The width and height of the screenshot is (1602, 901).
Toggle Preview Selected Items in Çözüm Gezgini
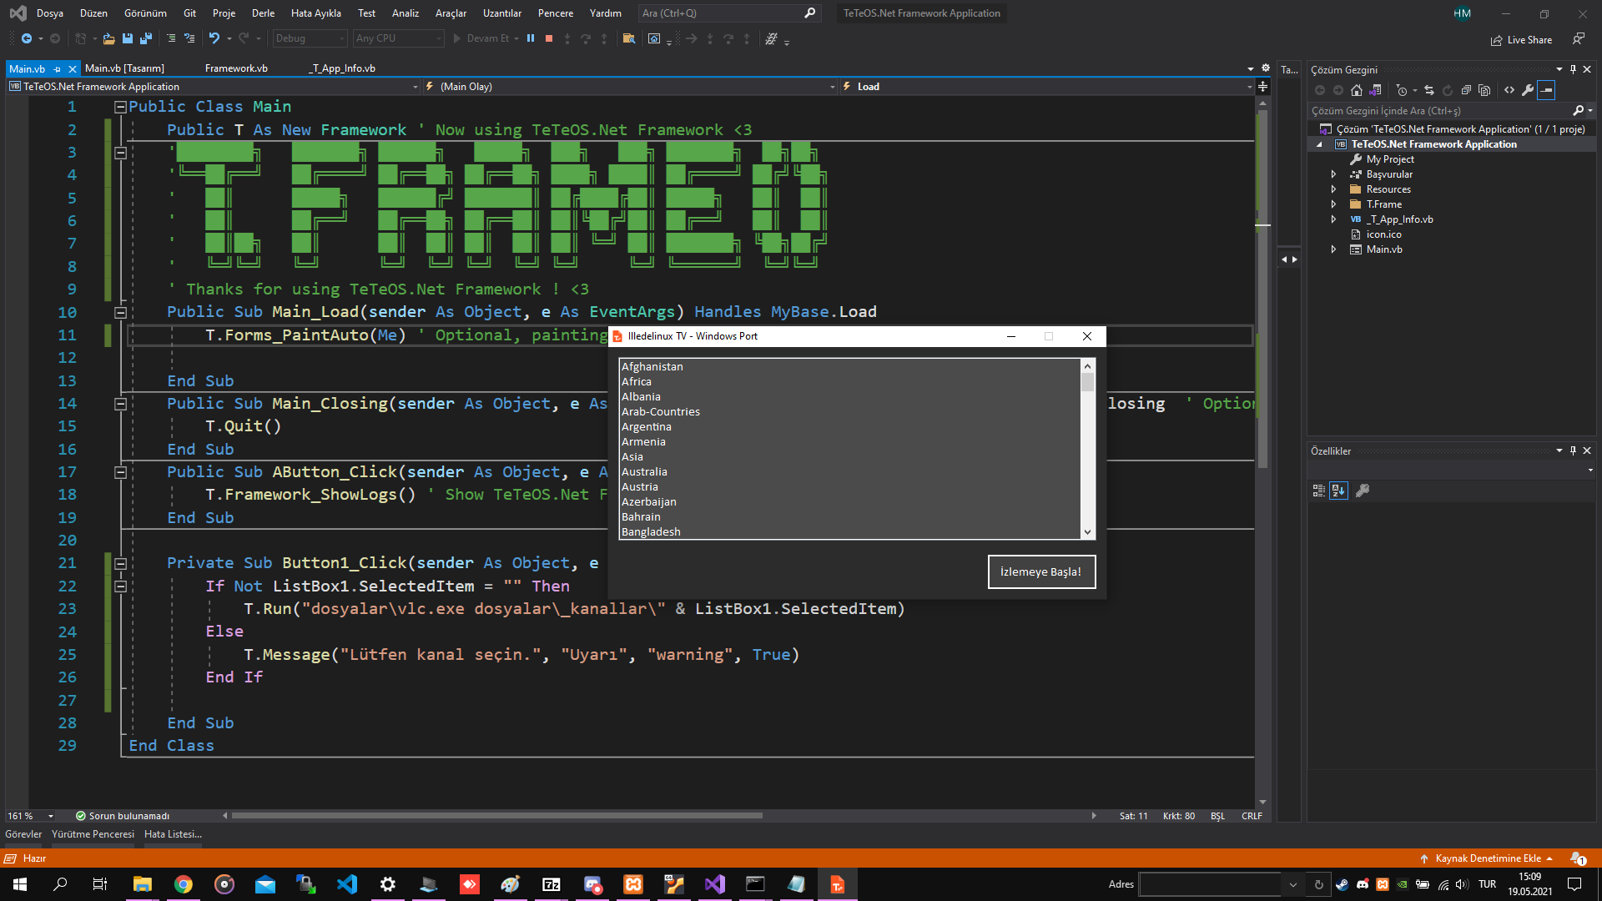pyautogui.click(x=1546, y=90)
